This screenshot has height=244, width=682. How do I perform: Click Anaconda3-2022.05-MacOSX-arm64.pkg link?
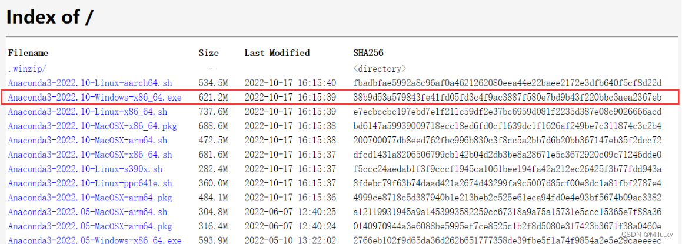pos(90,226)
